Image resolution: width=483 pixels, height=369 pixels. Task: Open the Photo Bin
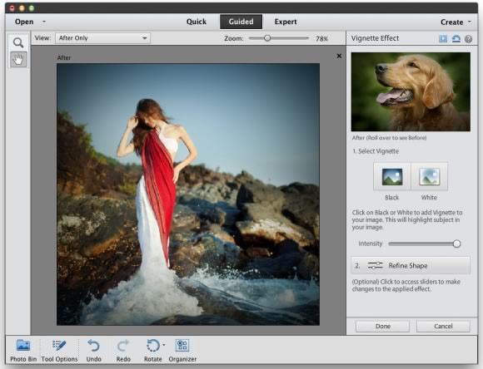pos(23,345)
